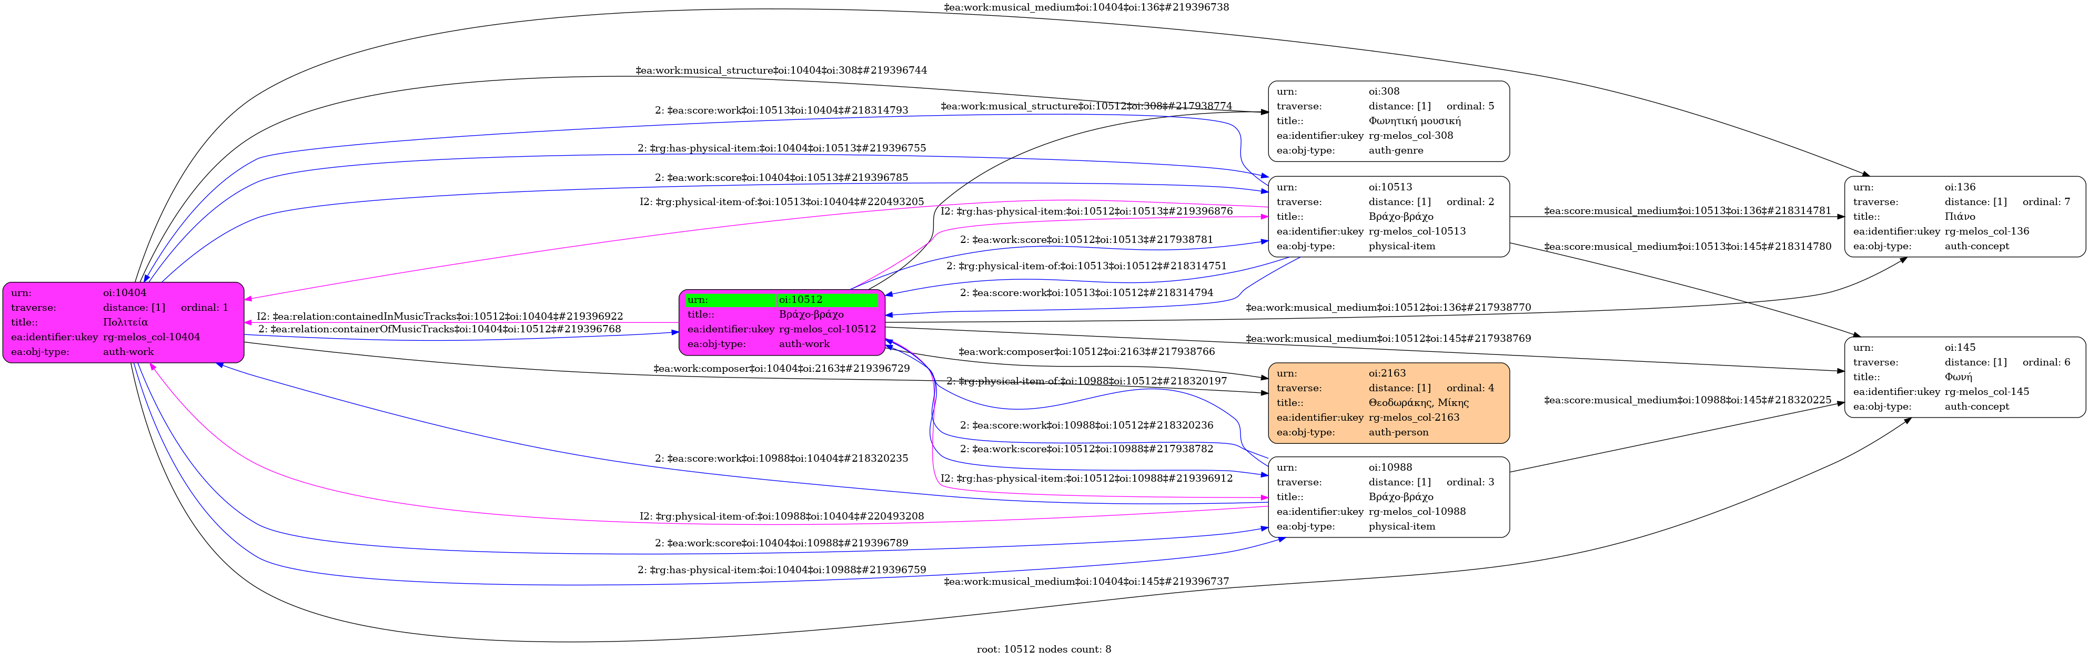Click the musical_structure label ending #219396744
Viewport: 2089px width, 661px height.
[x=781, y=70]
